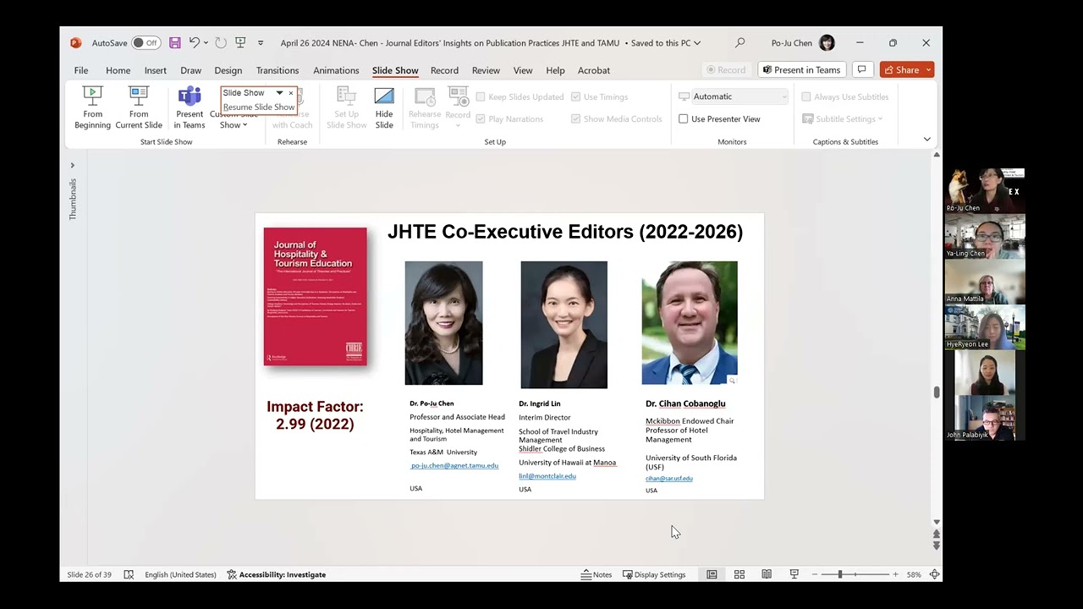Click the zoom slider handle
Image resolution: width=1083 pixels, height=609 pixels.
tap(840, 574)
